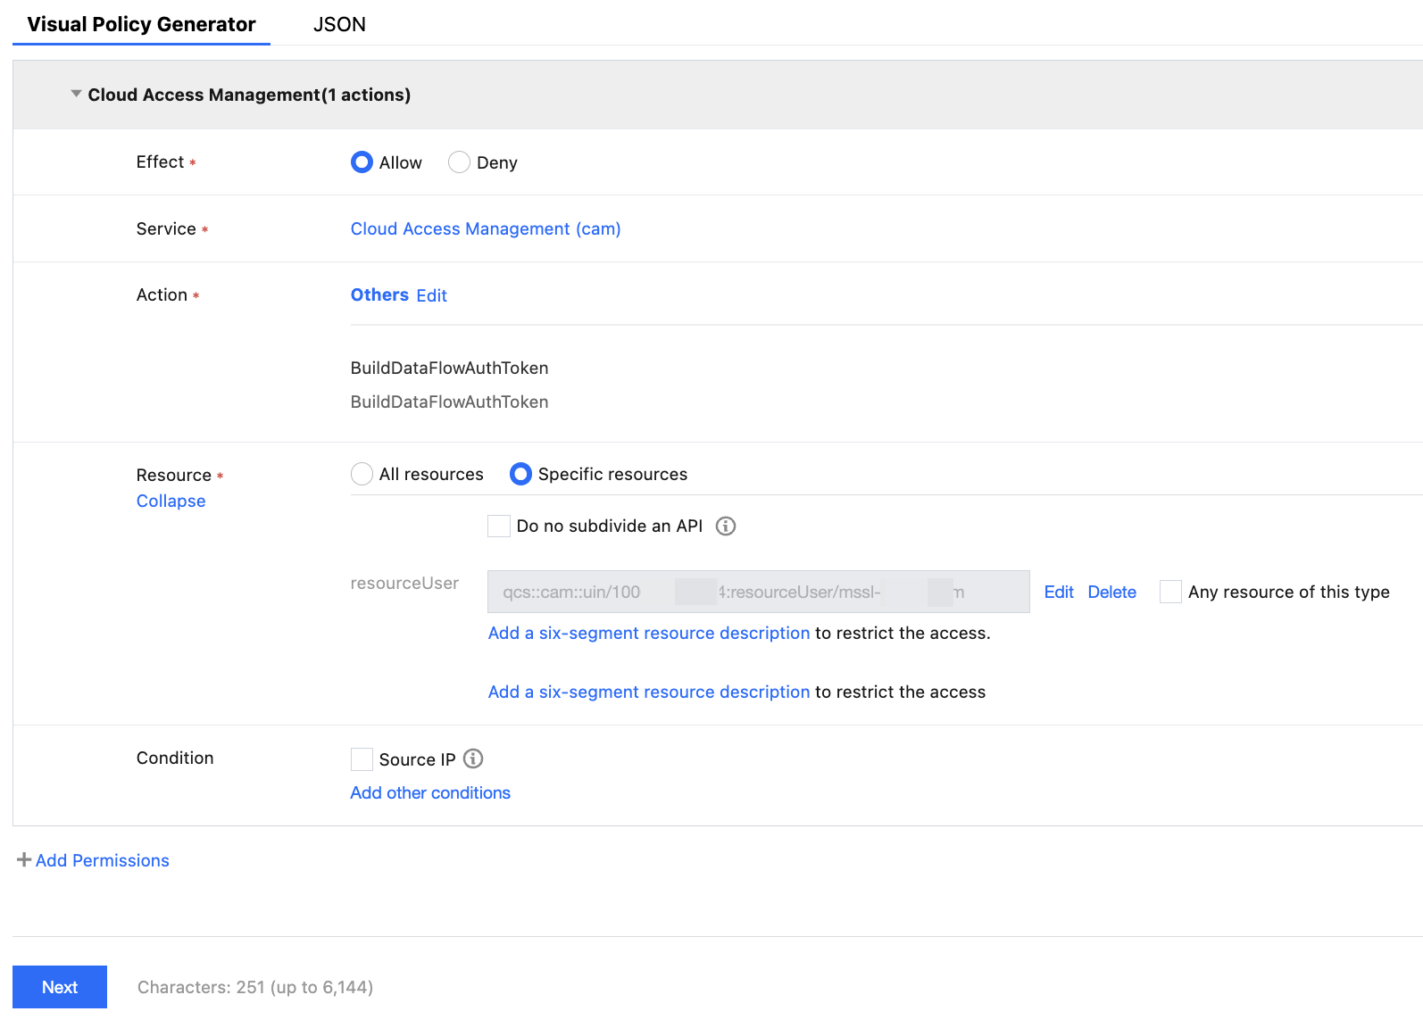Delete the resourceUser resource entry
The image size is (1423, 1028).
1111,592
